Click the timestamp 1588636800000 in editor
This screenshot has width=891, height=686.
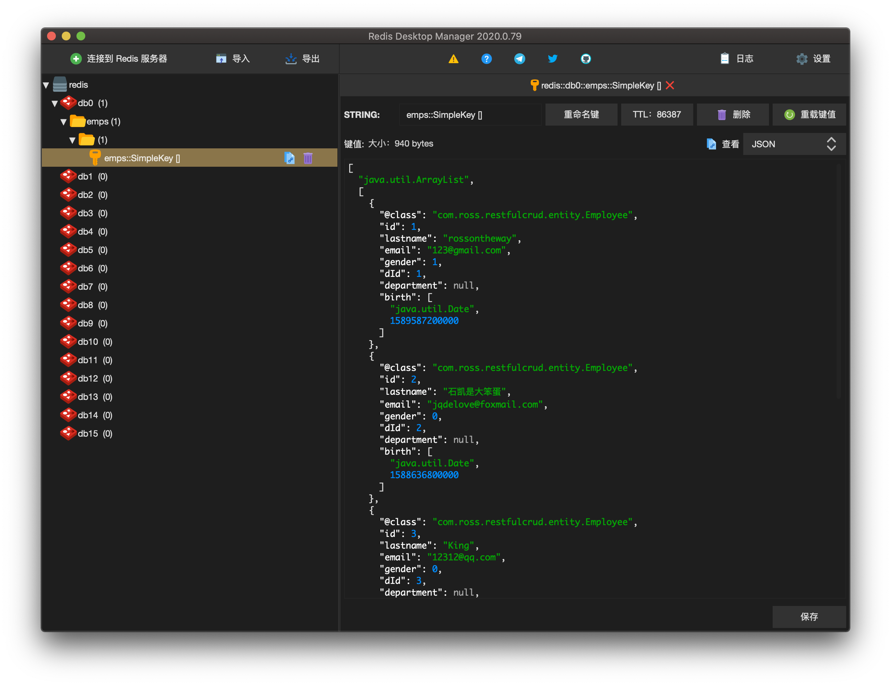coord(424,475)
